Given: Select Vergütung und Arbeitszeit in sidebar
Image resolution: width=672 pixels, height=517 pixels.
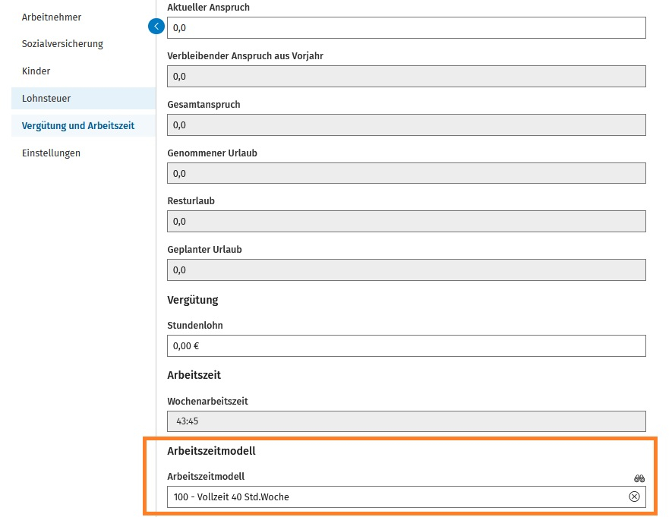Looking at the screenshot, I should click(84, 125).
